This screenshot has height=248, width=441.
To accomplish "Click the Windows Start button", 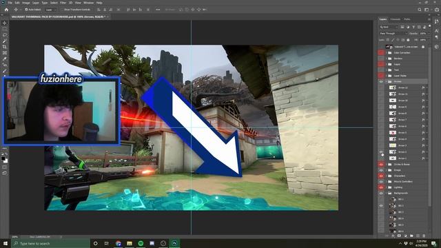I will click(6, 243).
